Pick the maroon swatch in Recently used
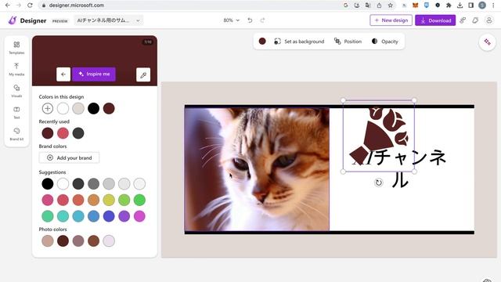The height and width of the screenshot is (282, 501). [48, 133]
